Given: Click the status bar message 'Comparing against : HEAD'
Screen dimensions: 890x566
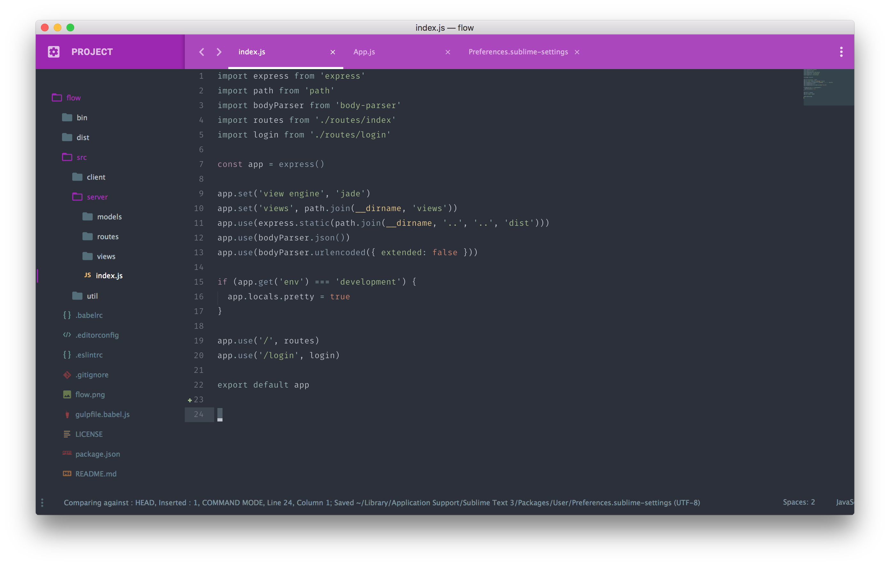Looking at the screenshot, I should [110, 502].
